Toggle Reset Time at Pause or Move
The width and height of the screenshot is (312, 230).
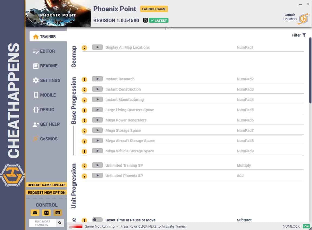(x=97, y=220)
